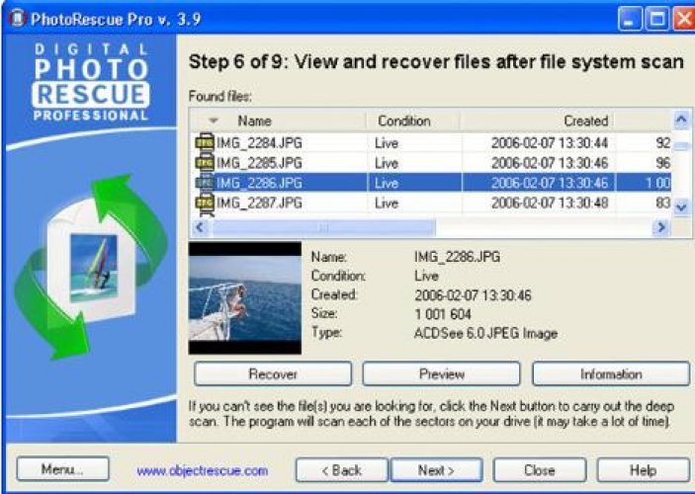Screen dimensions: 695x494
Task: Visit the www.objectrescue.com link
Action: pyautogui.click(x=203, y=471)
